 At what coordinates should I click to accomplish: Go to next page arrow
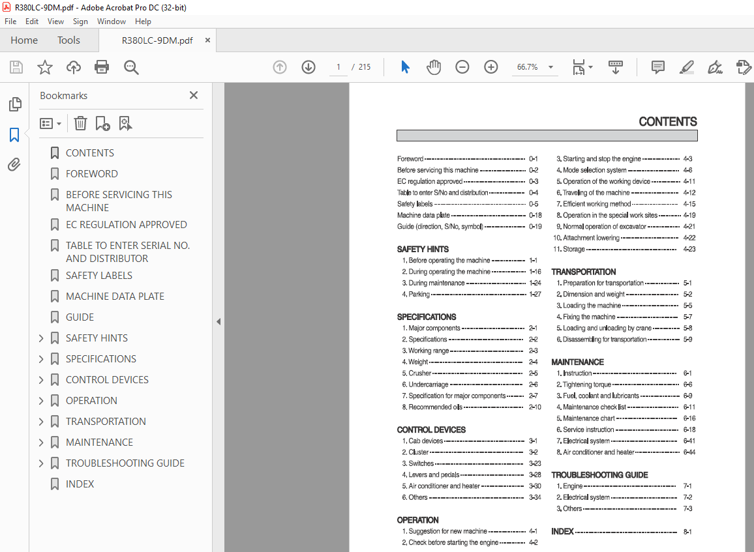click(x=309, y=67)
